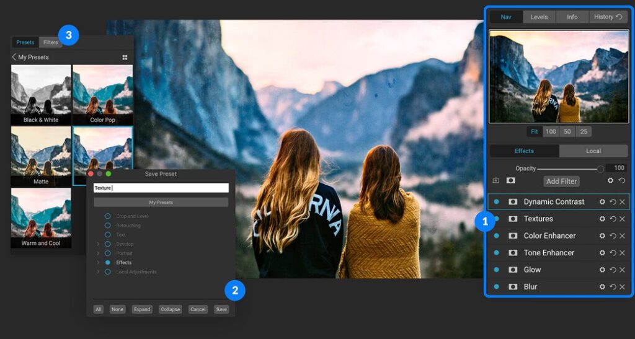Toggle Local Adjustments option circle
The height and width of the screenshot is (339, 635).
coord(108,272)
